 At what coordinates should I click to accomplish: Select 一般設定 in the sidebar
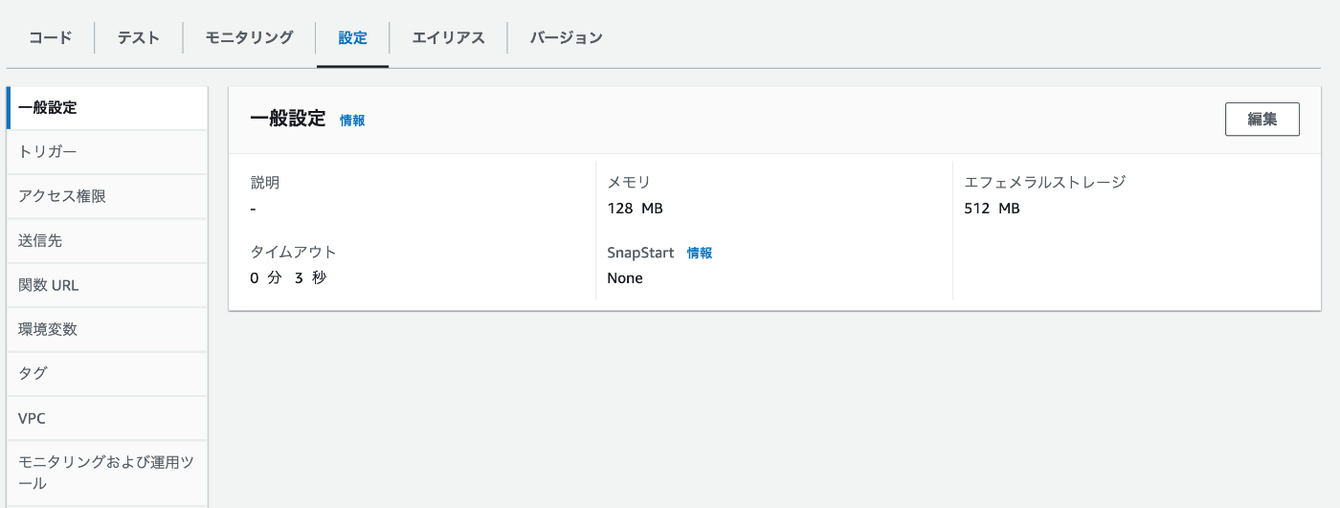pyautogui.click(x=48, y=108)
